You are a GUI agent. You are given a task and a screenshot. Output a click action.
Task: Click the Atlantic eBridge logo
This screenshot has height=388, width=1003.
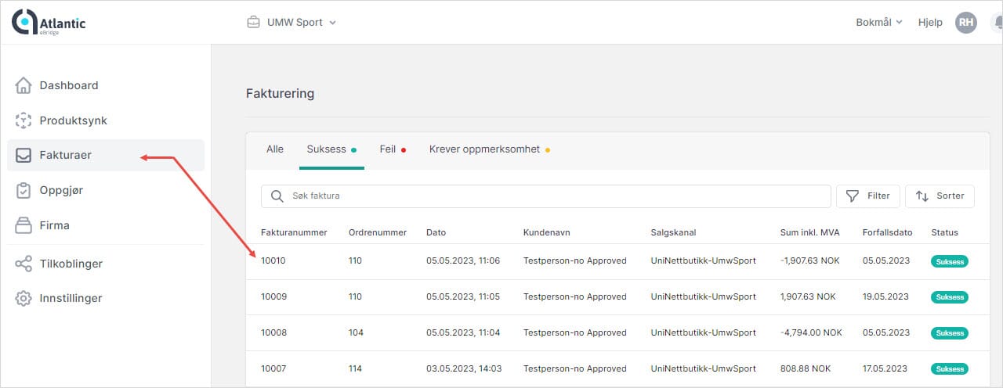point(49,23)
